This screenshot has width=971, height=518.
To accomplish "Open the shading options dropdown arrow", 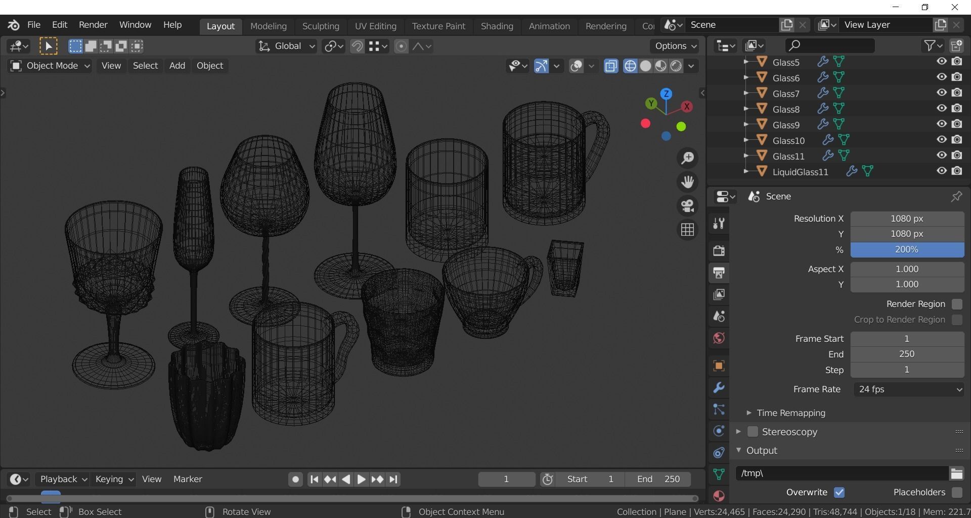I will 692,66.
